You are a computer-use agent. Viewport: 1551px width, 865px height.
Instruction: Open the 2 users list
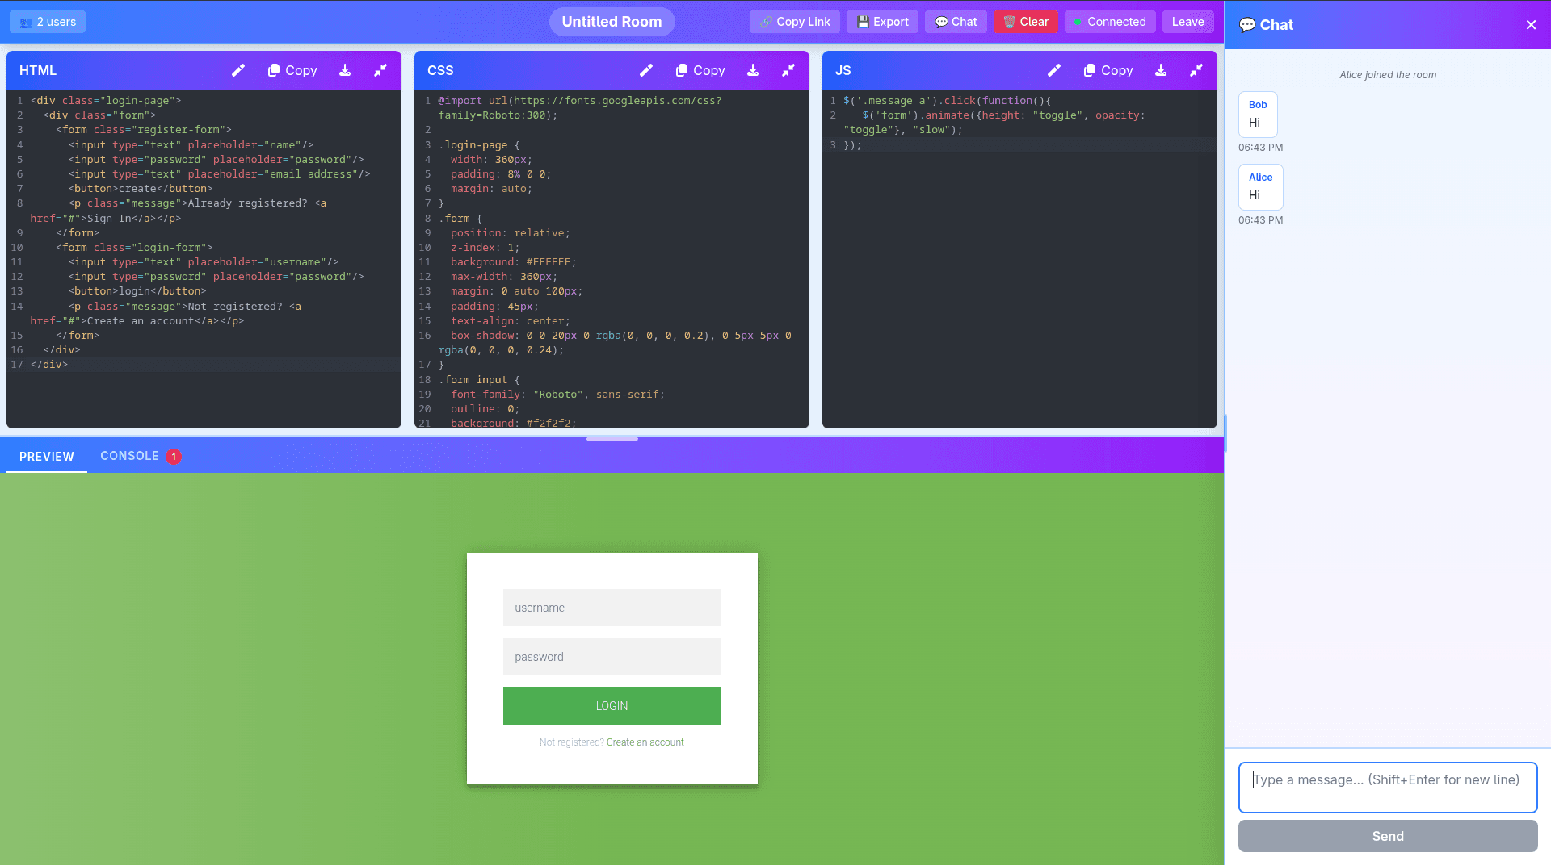[48, 22]
